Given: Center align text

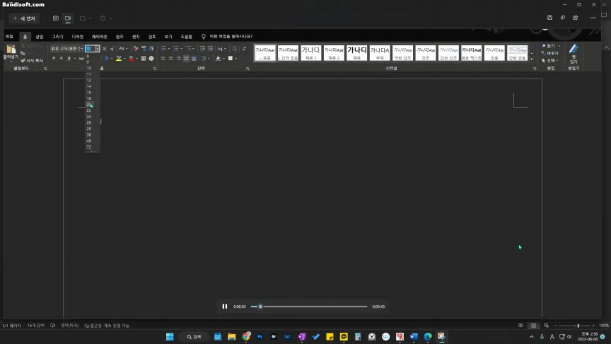Looking at the screenshot, I should (x=170, y=59).
